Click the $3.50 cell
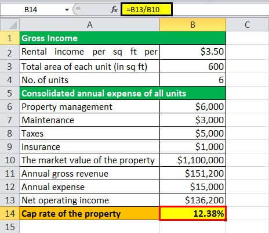Image resolution: width=269 pixels, height=233 pixels. 192,52
